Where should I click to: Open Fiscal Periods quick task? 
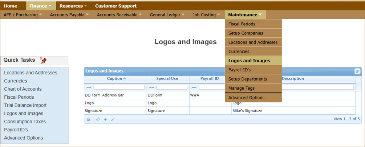coord(19,97)
